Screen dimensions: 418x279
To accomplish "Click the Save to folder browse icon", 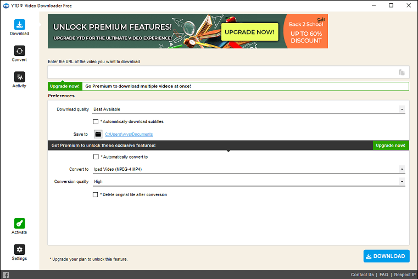I will click(x=98, y=134).
